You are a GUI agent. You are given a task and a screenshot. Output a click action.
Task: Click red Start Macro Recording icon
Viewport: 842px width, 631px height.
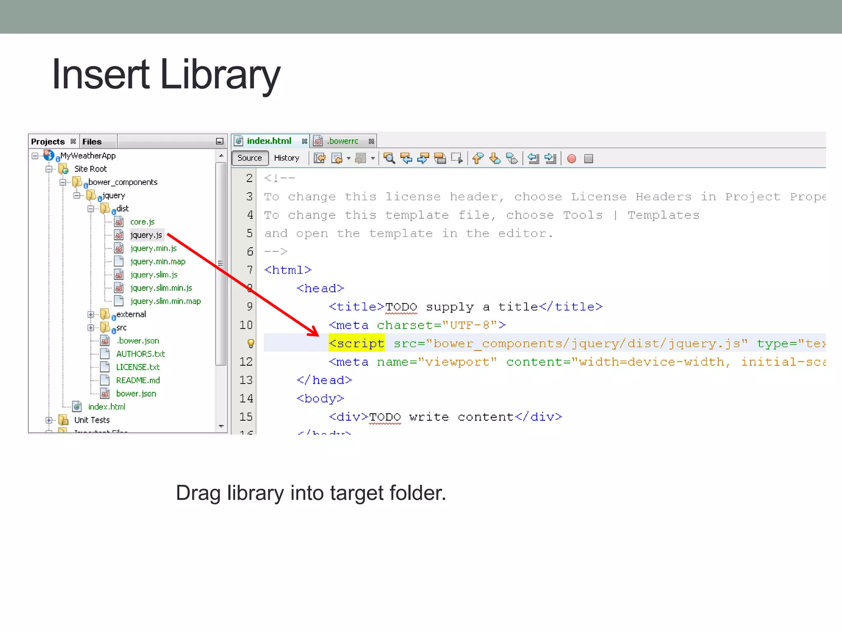[571, 159]
